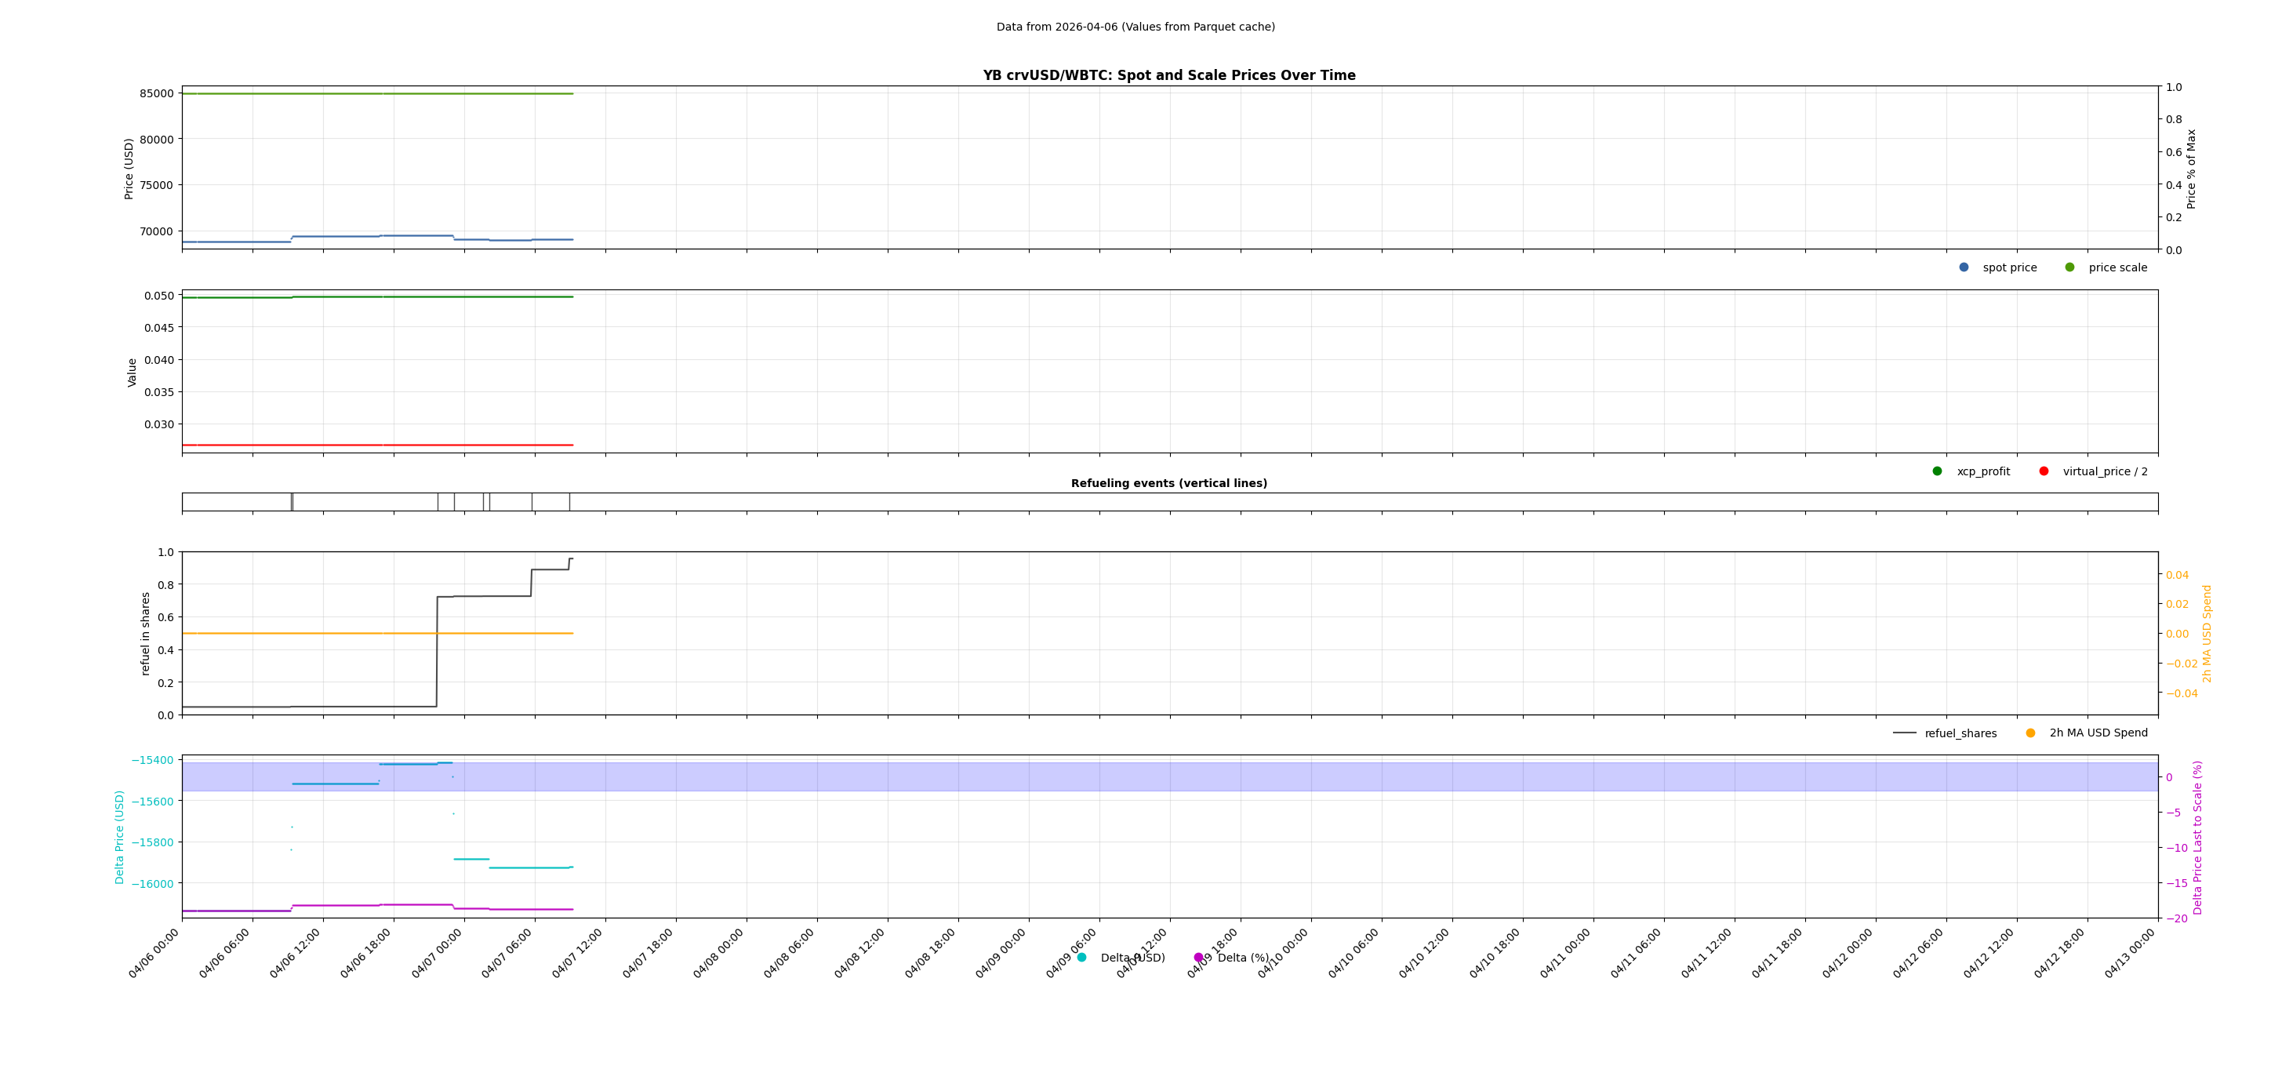Click the Delta (USD) legend label text
2271x1080 pixels.
[x=1132, y=957]
